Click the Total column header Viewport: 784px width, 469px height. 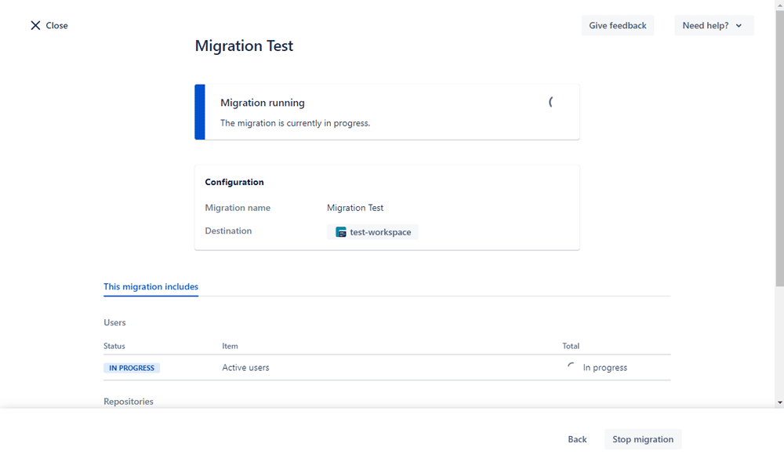coord(571,346)
